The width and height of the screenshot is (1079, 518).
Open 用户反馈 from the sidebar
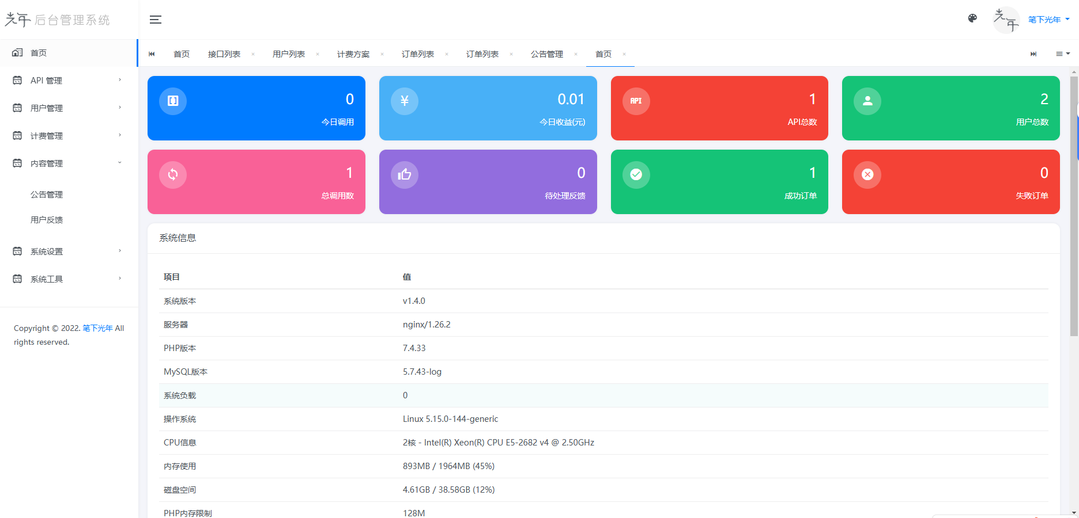click(x=47, y=219)
